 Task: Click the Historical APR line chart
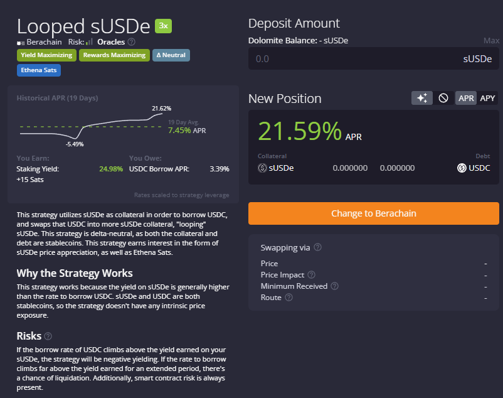[x=91, y=126]
